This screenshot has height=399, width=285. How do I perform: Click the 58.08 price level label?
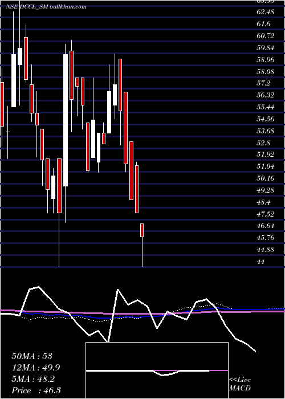266,71
